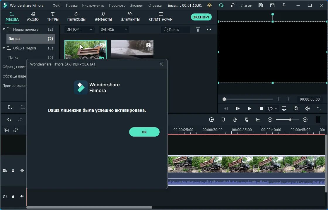This screenshot has height=210, width=328.
Task: Save project with the floppy disk icon
Action: [261, 6]
